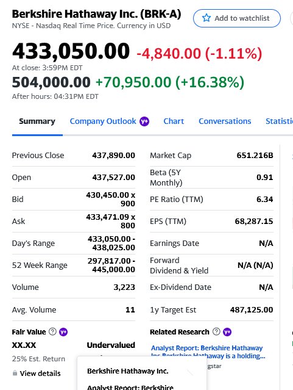Click the Bid value 430,450.00 x 900

[110, 199]
